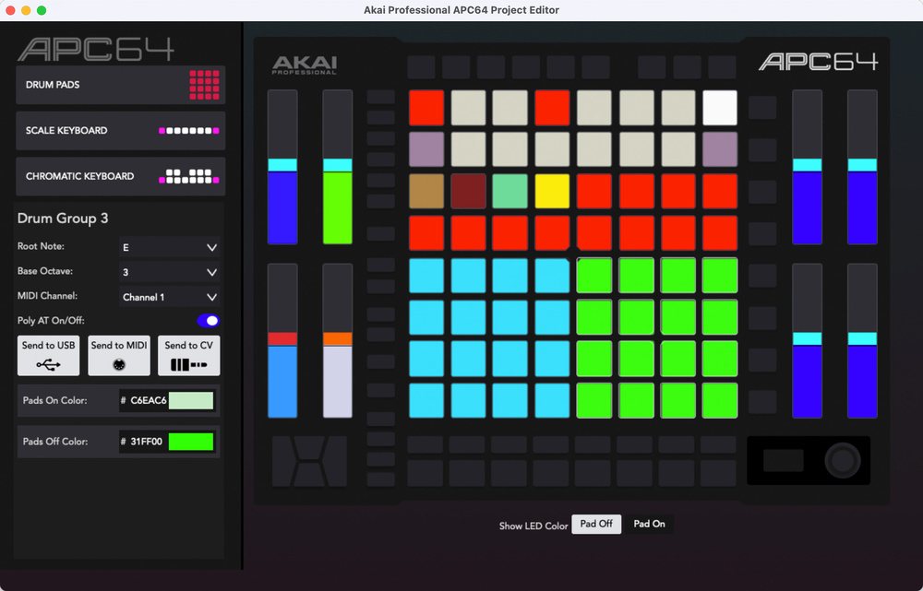Toggle the yellow pad in the grid

[552, 191]
